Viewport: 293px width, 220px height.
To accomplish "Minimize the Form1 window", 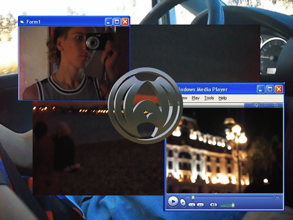I will pyautogui.click(x=108, y=22).
